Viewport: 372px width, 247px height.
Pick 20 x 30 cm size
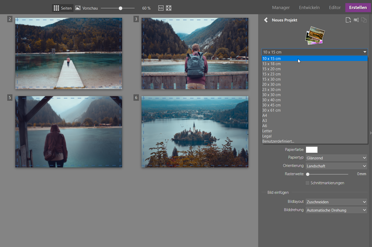tap(315, 84)
